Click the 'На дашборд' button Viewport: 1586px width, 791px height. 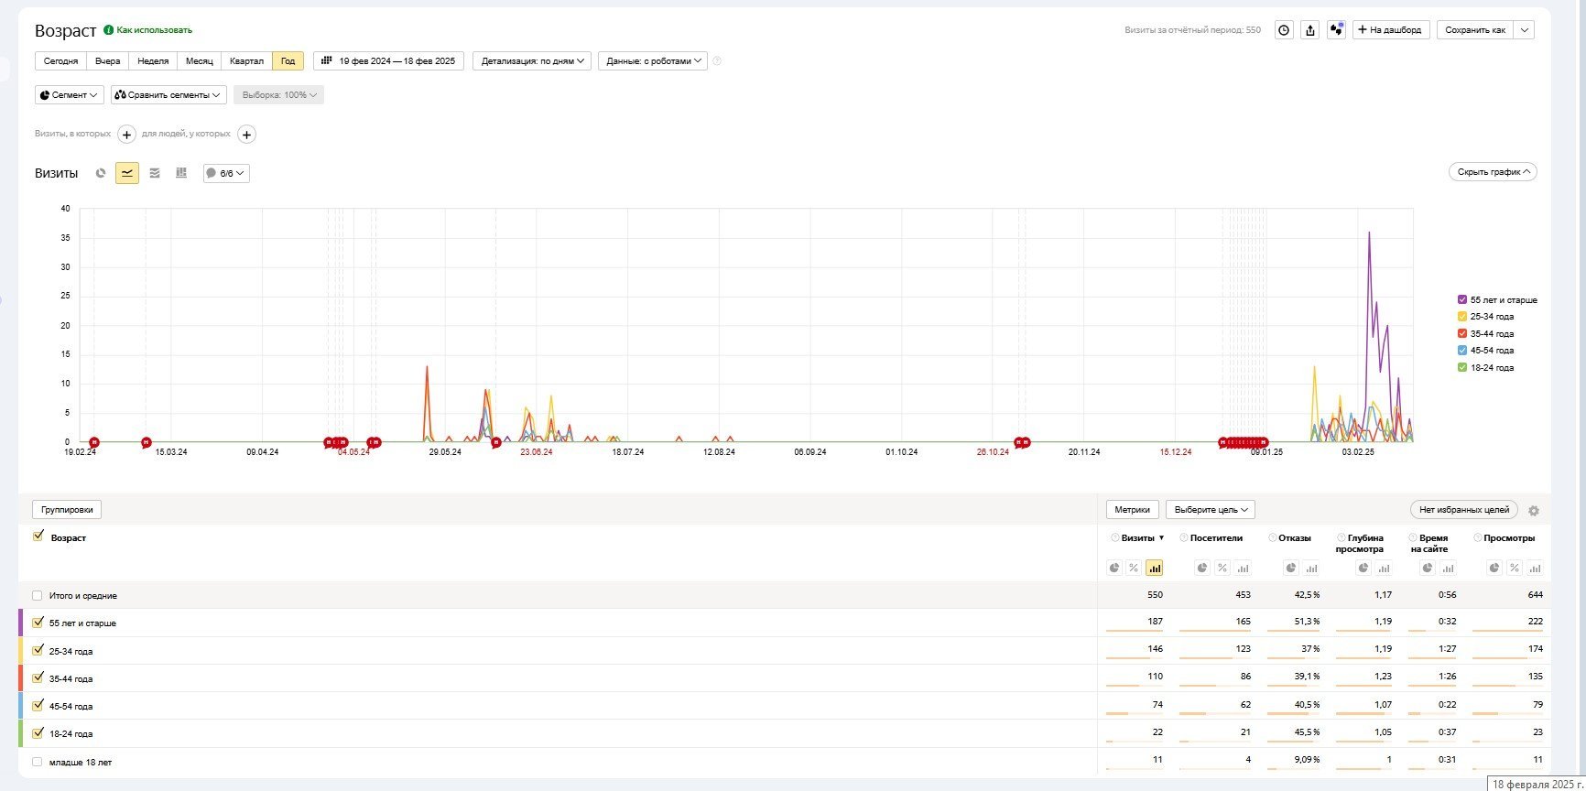click(1391, 30)
